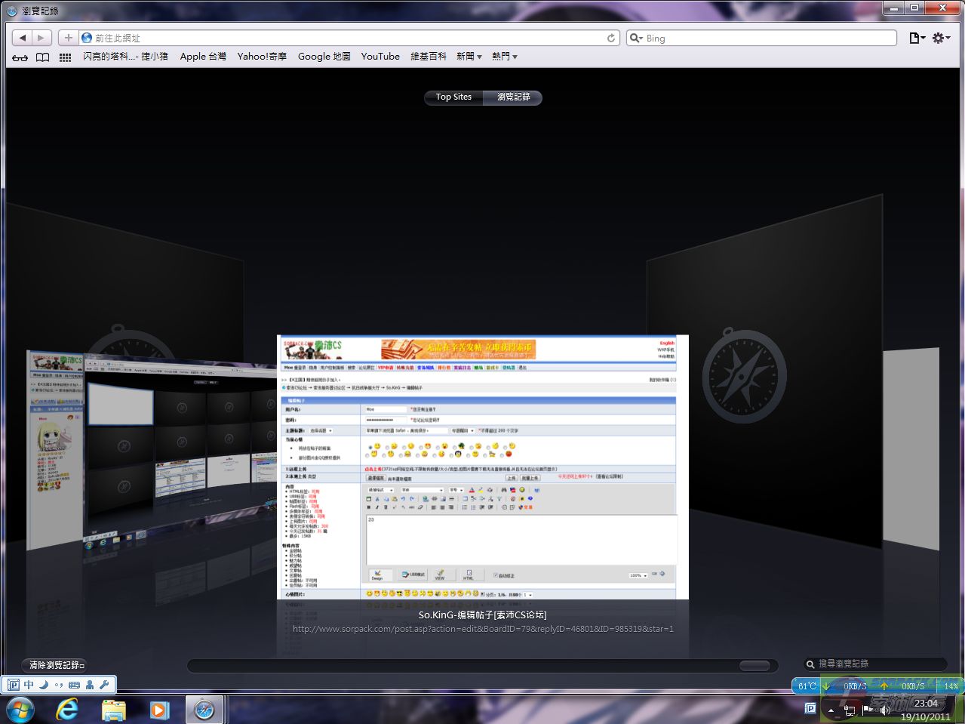Show all bookmarks with the book icon
Image resolution: width=965 pixels, height=724 pixels.
(43, 57)
